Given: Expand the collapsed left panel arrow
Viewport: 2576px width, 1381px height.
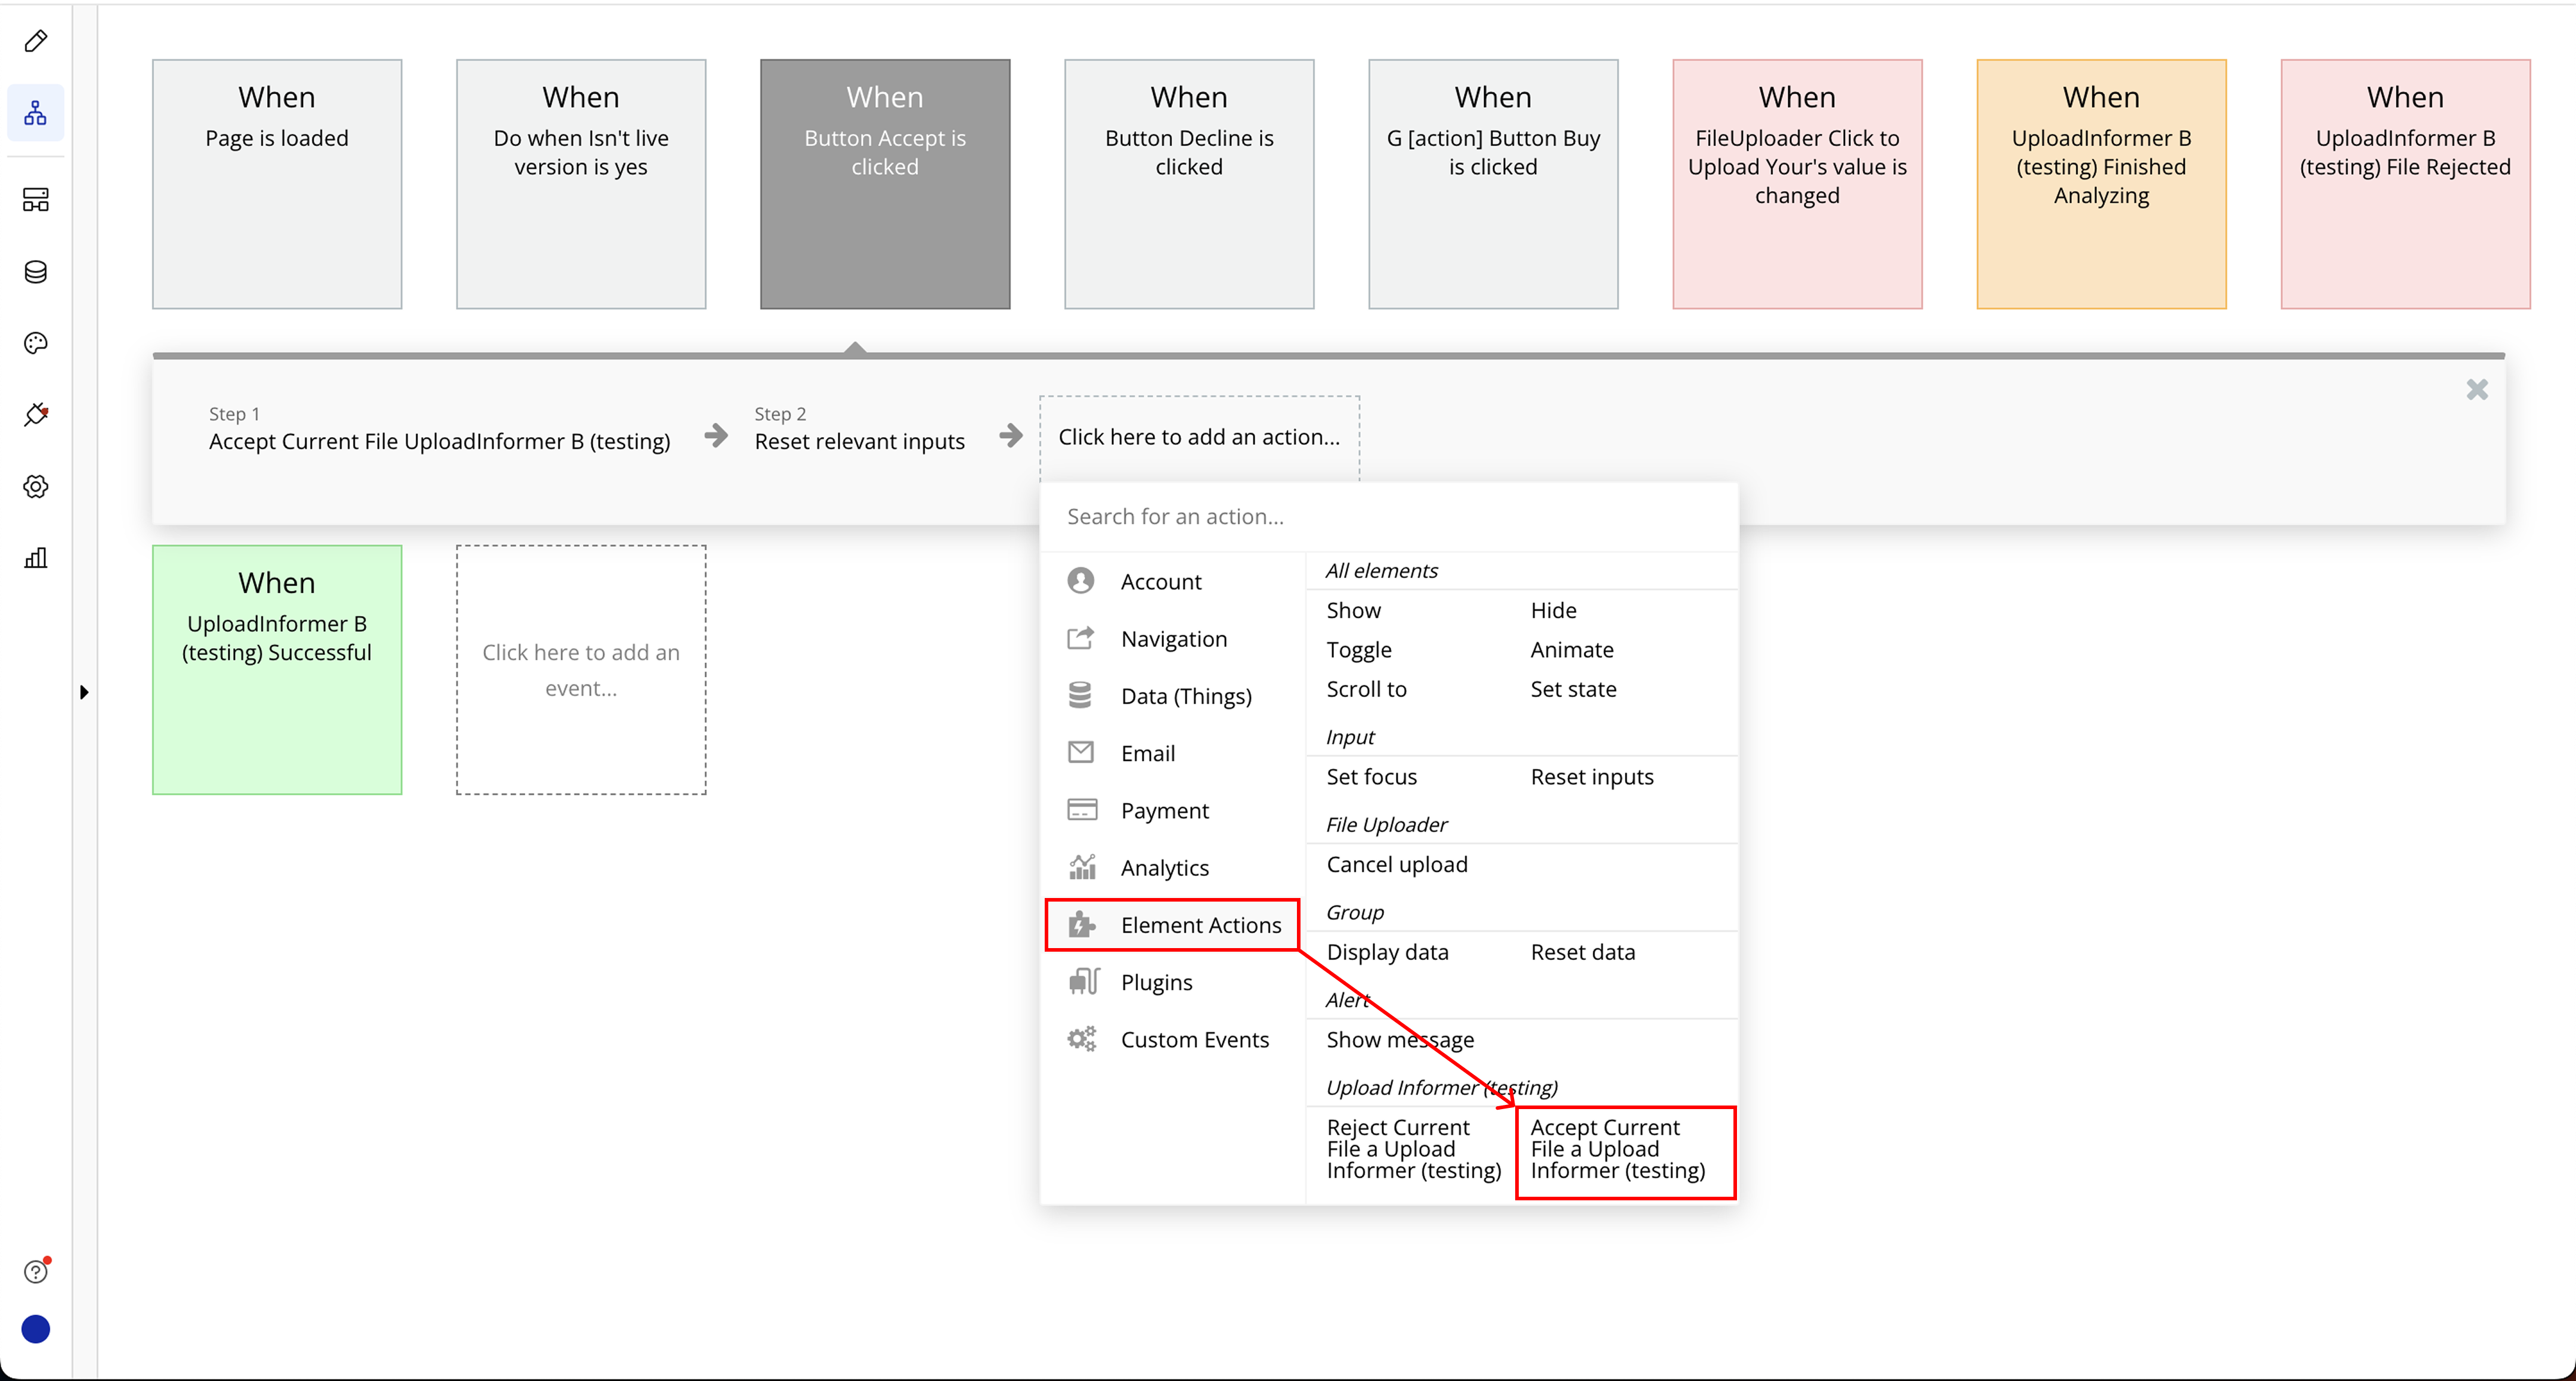Looking at the screenshot, I should point(84,692).
